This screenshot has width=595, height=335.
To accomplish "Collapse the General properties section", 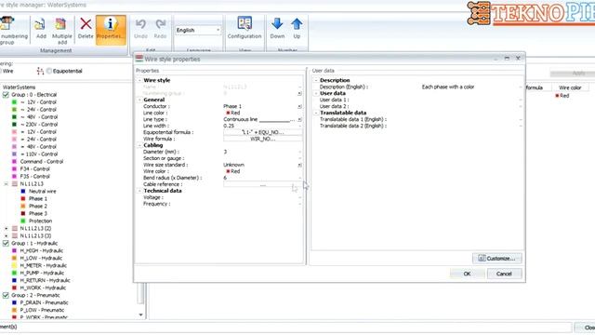I will [x=139, y=100].
